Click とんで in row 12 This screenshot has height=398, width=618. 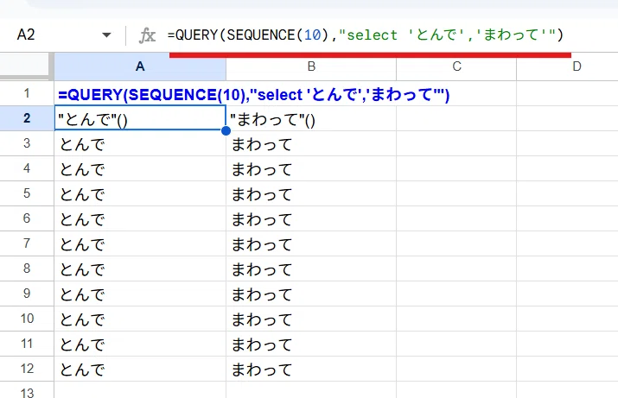(x=82, y=370)
